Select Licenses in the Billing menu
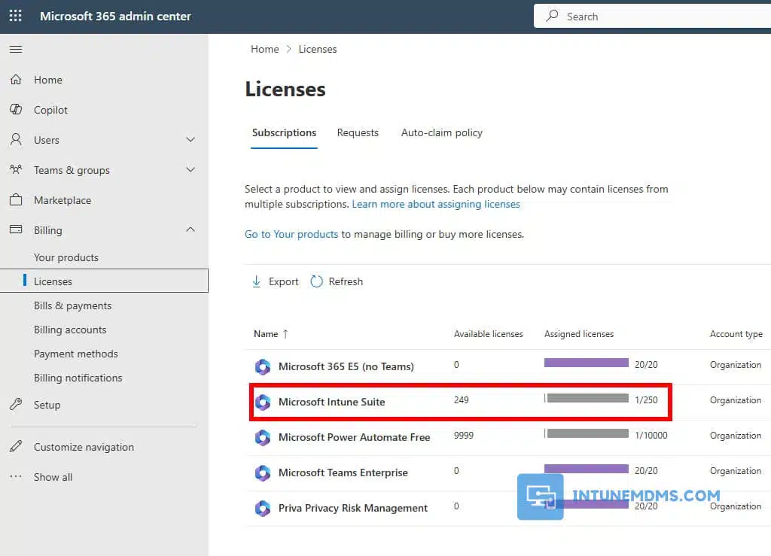The height and width of the screenshot is (556, 771). coord(104,281)
